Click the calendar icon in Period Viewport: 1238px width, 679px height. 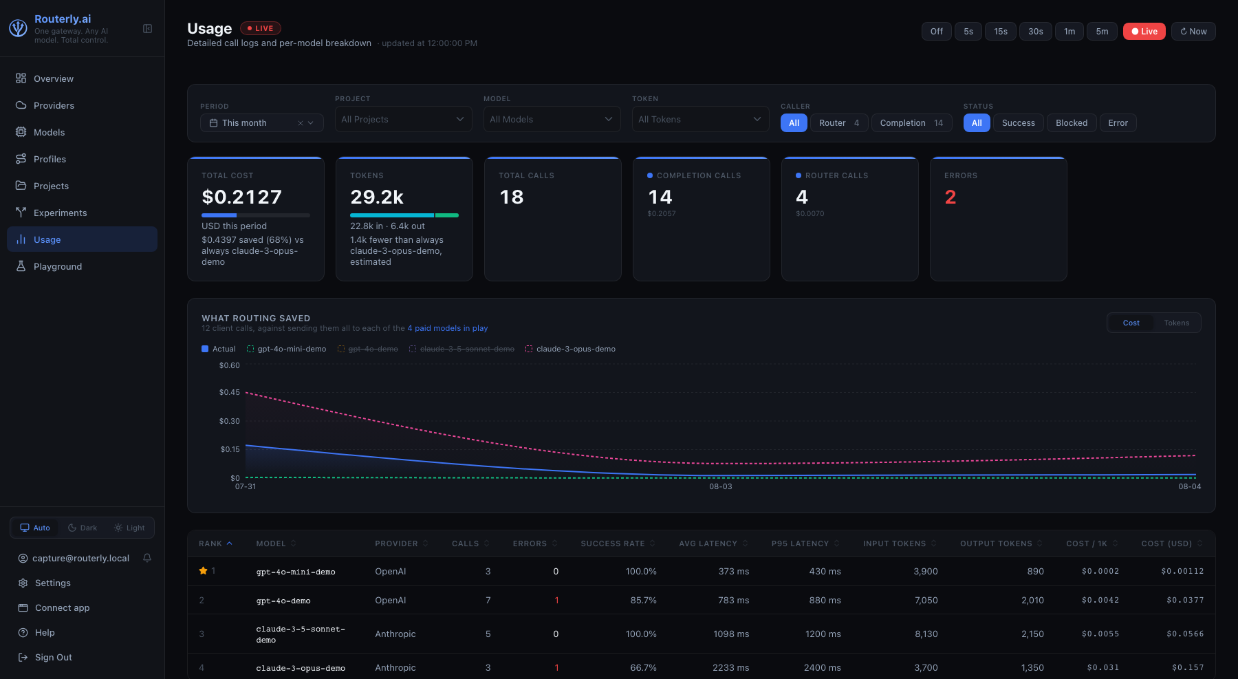(214, 123)
